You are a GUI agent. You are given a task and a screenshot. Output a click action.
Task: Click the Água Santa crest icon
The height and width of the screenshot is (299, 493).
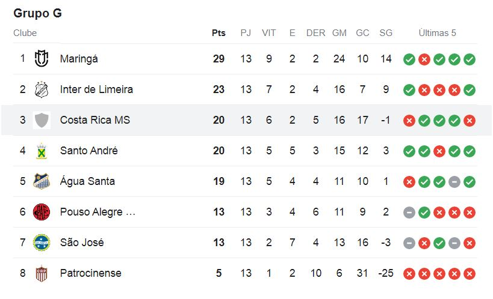pos(42,181)
